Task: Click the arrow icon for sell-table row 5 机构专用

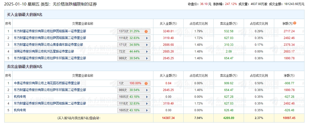Action: click(147, 110)
